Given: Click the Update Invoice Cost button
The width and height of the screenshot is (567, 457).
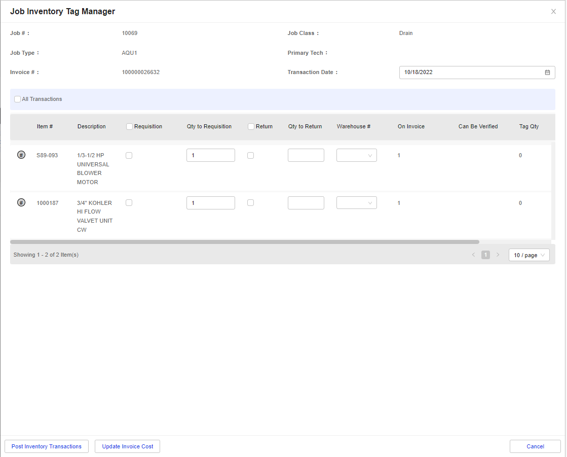Looking at the screenshot, I should (127, 446).
